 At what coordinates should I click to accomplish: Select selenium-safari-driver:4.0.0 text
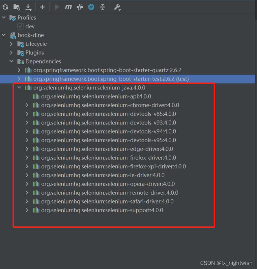click(107, 201)
